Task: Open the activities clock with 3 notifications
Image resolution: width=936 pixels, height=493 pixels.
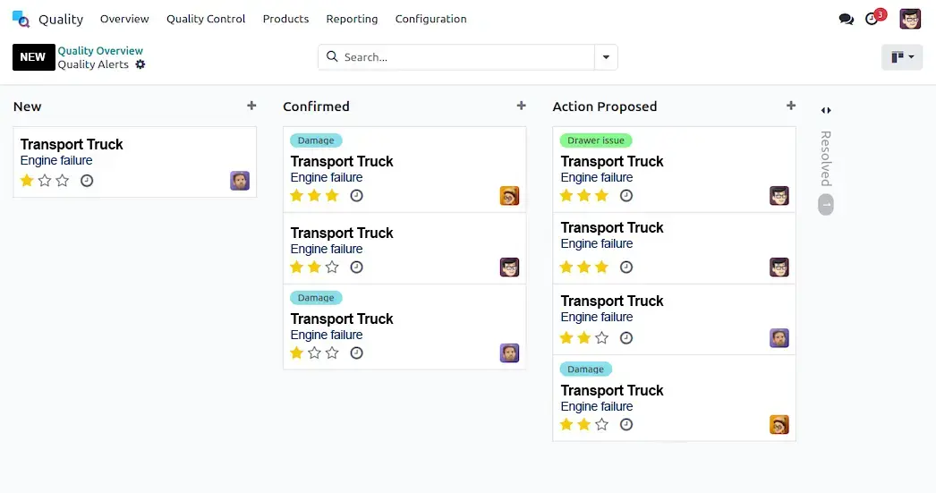Action: [x=872, y=19]
